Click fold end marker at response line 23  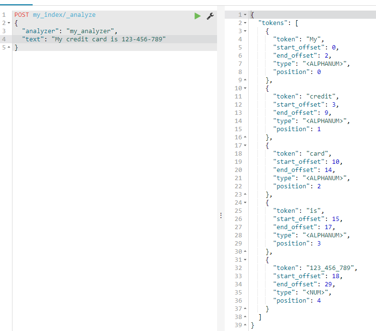[245, 194]
